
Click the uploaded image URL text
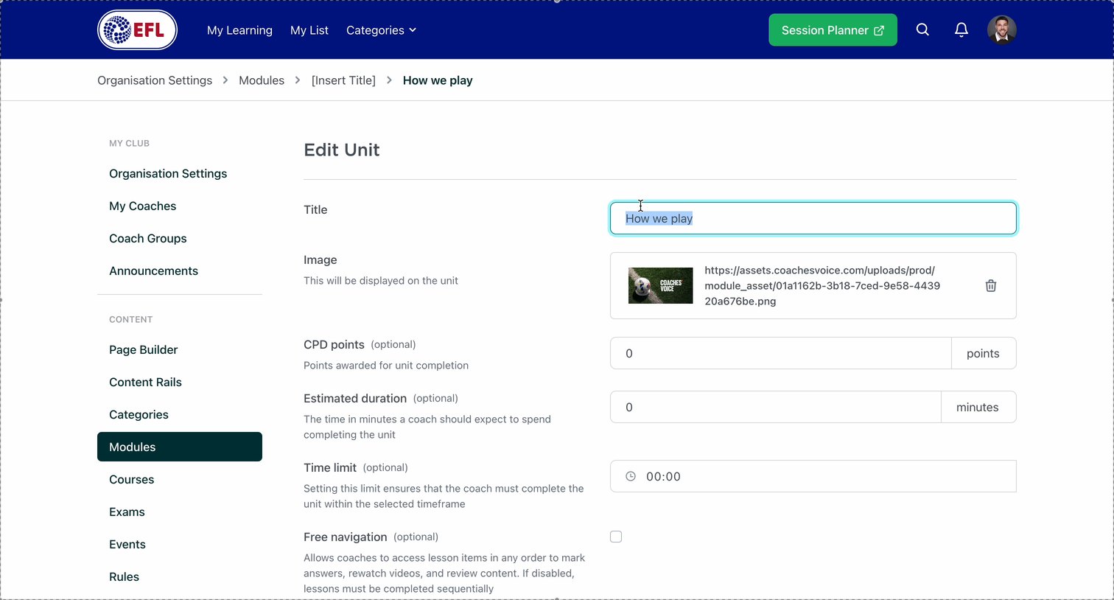pos(822,285)
